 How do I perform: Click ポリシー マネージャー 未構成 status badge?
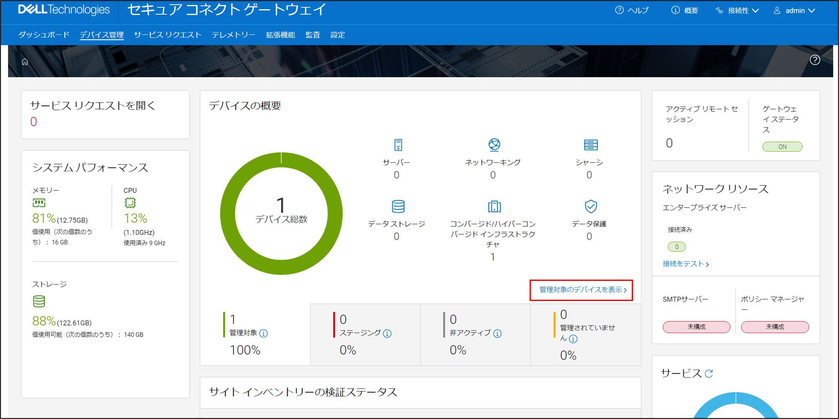[x=775, y=326]
